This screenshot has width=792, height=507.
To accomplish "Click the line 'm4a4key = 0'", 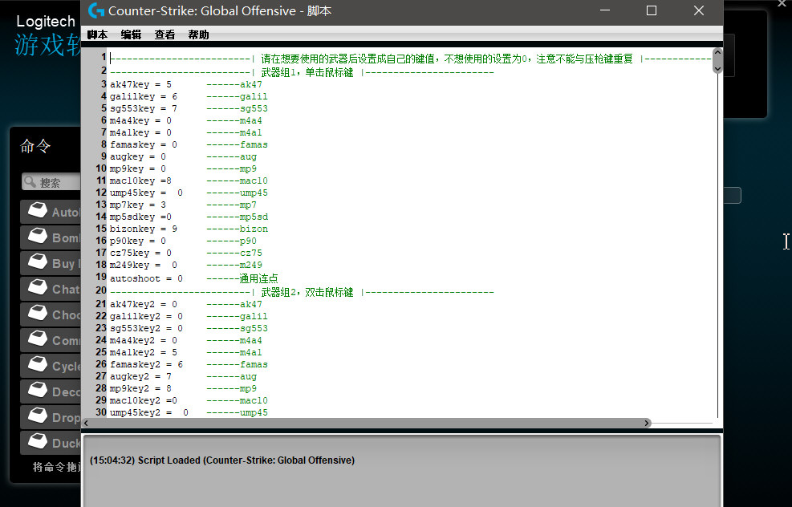I will [140, 120].
